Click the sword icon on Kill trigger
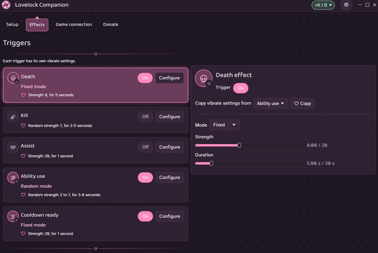Screen dimensions: 378x253 pos(13,117)
